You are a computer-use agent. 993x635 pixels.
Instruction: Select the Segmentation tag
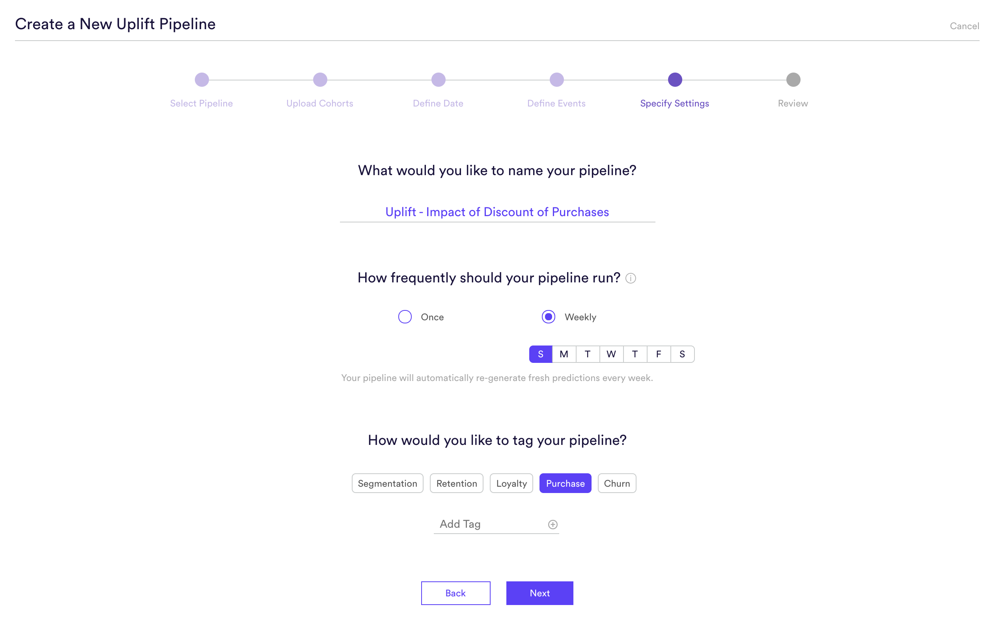click(x=387, y=483)
